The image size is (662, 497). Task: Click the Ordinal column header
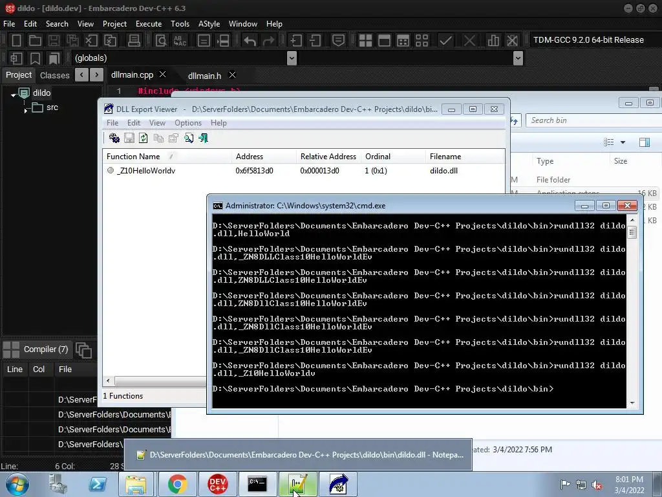(x=394, y=157)
